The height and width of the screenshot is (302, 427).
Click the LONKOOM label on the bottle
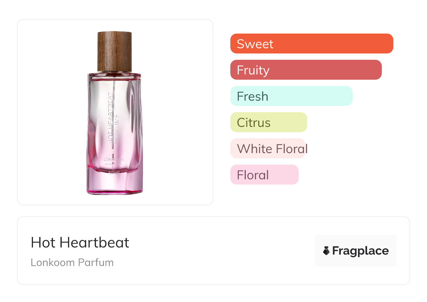[x=114, y=159]
